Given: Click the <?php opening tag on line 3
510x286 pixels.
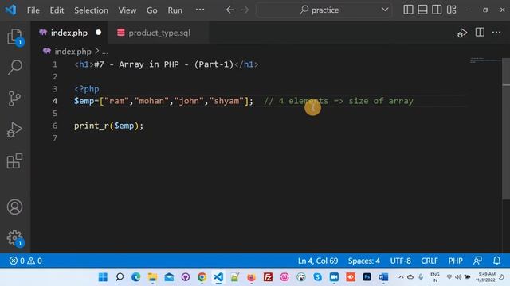Looking at the screenshot, I should coord(87,89).
